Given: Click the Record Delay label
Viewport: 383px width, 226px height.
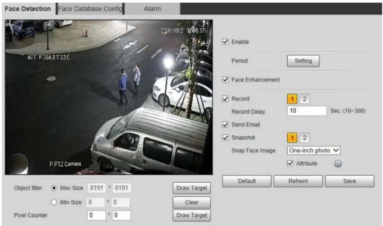Looking at the screenshot, I should (248, 111).
